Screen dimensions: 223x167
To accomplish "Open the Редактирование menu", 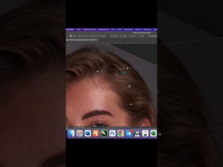I will [x=89, y=30].
